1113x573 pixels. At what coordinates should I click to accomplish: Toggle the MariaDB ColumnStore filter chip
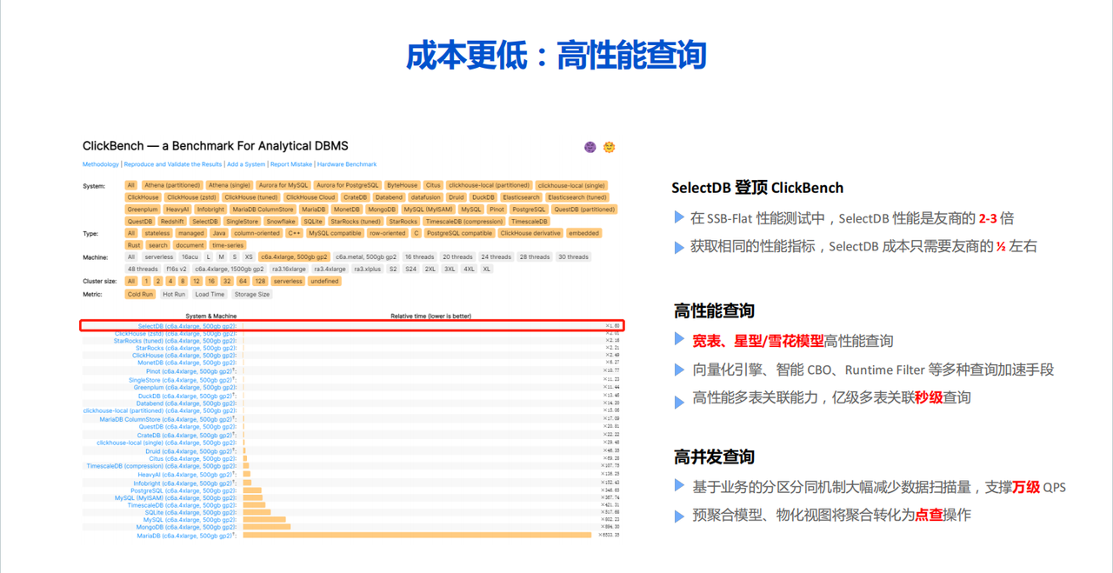[x=263, y=210]
